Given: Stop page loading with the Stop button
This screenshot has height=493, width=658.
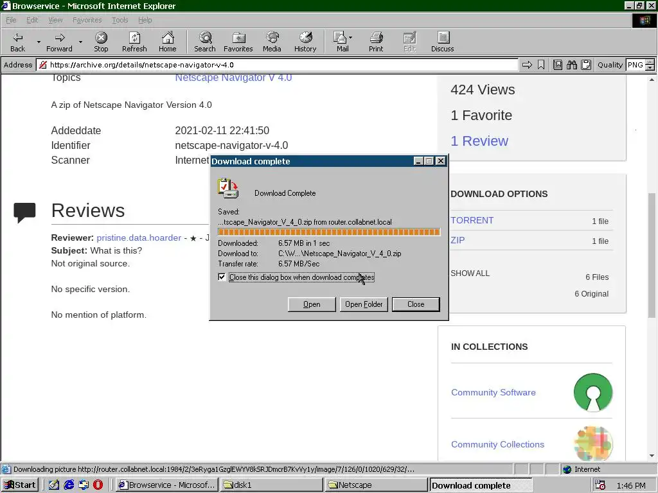Looking at the screenshot, I should [101, 42].
